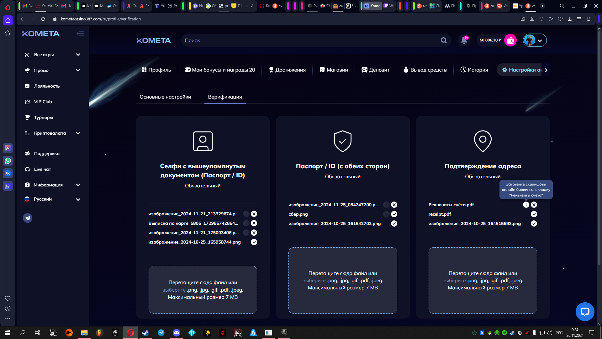Screen dimensions: 602x339
Task: Click выберите link under Паспорт upload
Action: (314, 281)
